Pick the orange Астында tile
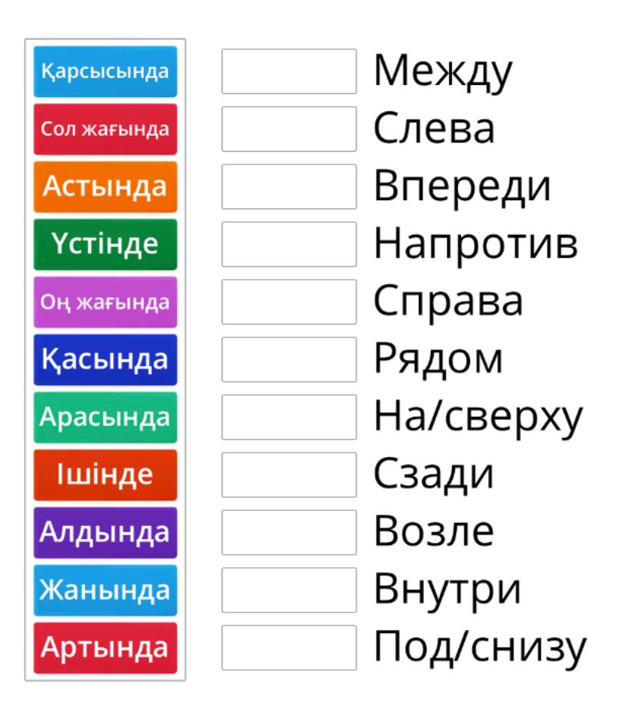The height and width of the screenshot is (727, 628). (x=105, y=187)
